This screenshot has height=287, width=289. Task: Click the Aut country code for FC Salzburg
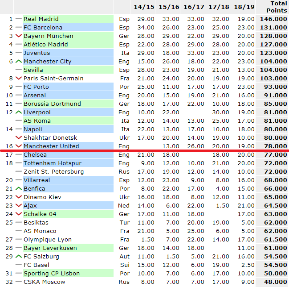[x=125, y=256]
